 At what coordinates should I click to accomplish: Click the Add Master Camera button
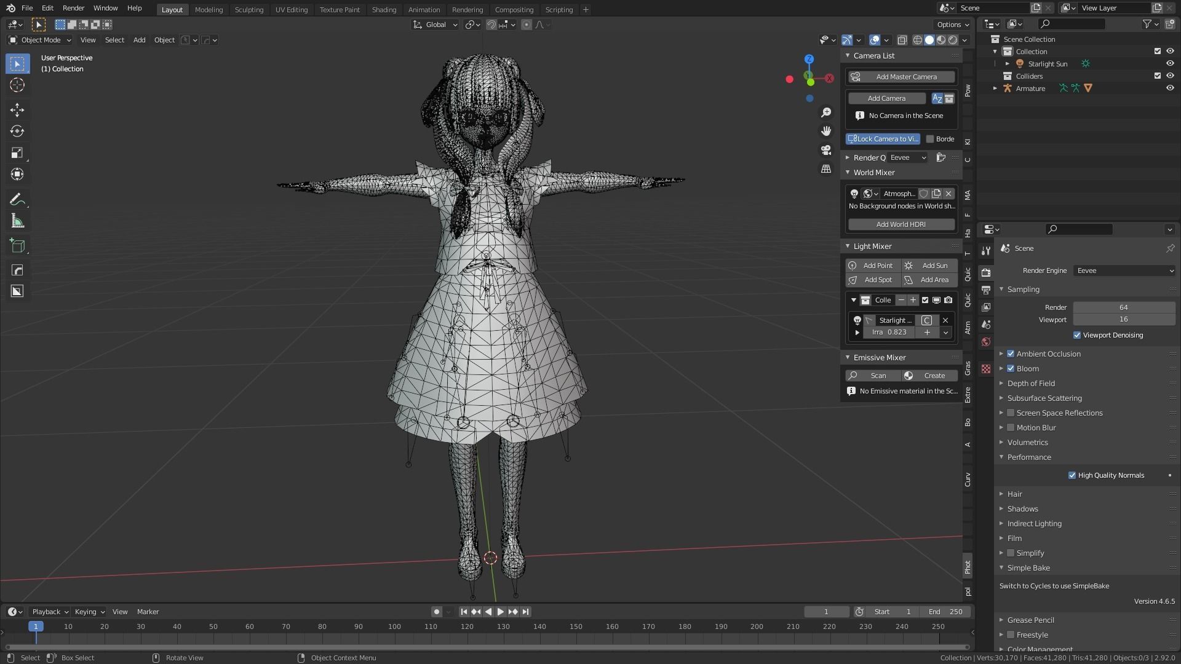[x=902, y=77]
